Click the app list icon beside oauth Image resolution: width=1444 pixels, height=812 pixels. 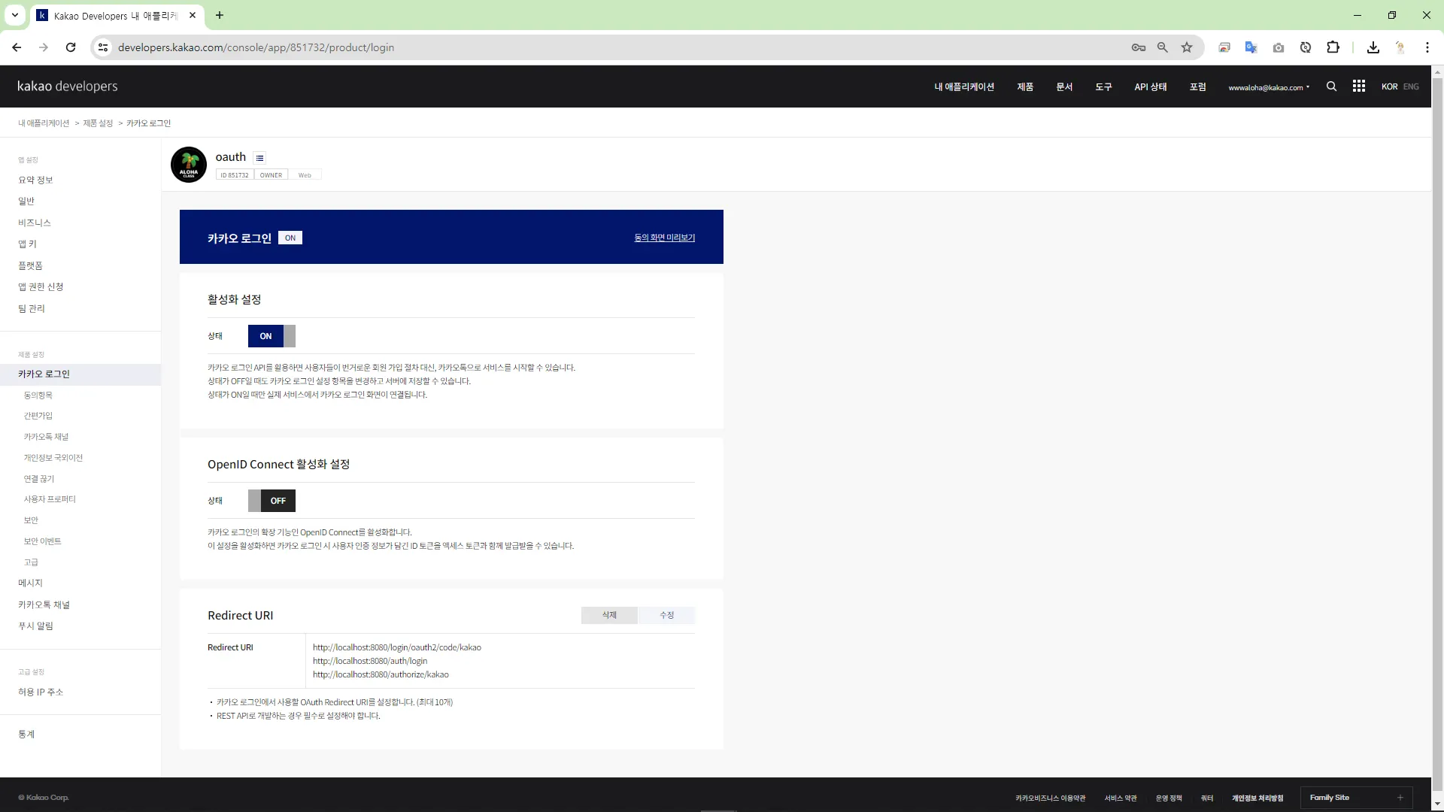[259, 158]
